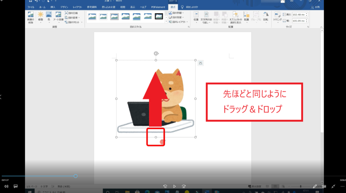Expand the Picture Effects (図の効果) dropdown
This screenshot has width=346, height=193.
click(183, 17)
